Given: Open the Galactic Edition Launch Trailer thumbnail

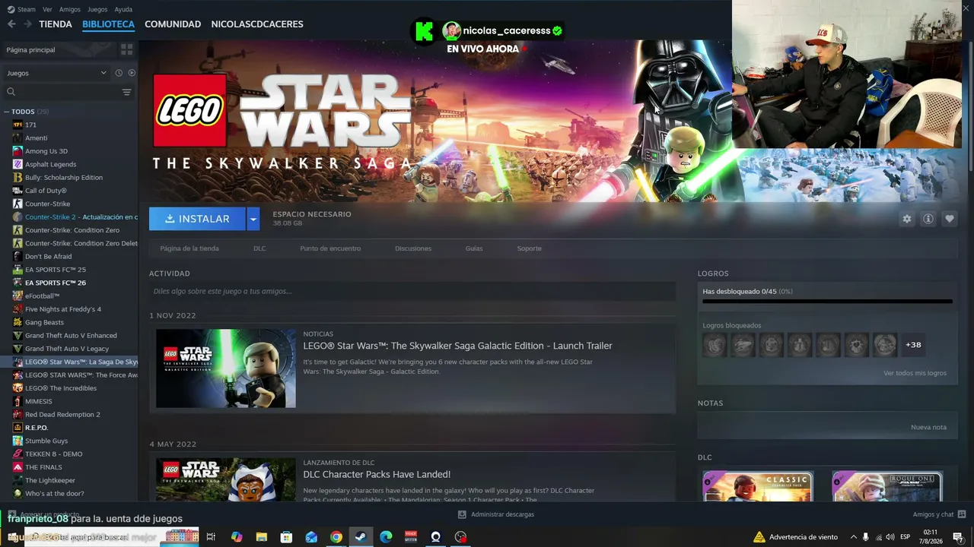Looking at the screenshot, I should (x=226, y=368).
